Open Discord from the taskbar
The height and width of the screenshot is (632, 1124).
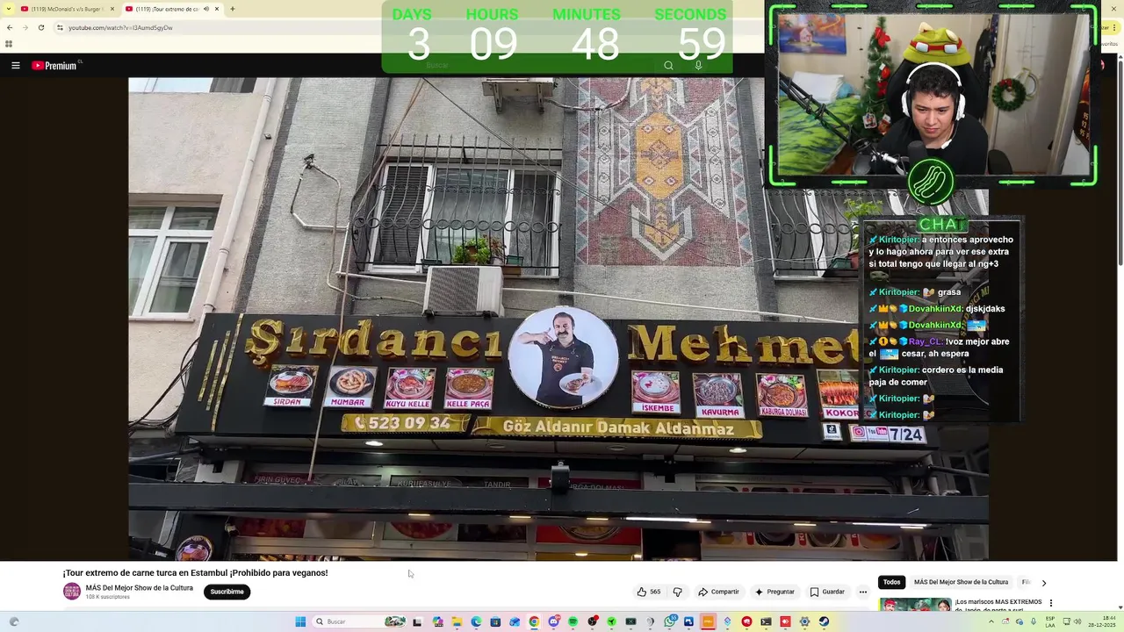click(x=553, y=621)
